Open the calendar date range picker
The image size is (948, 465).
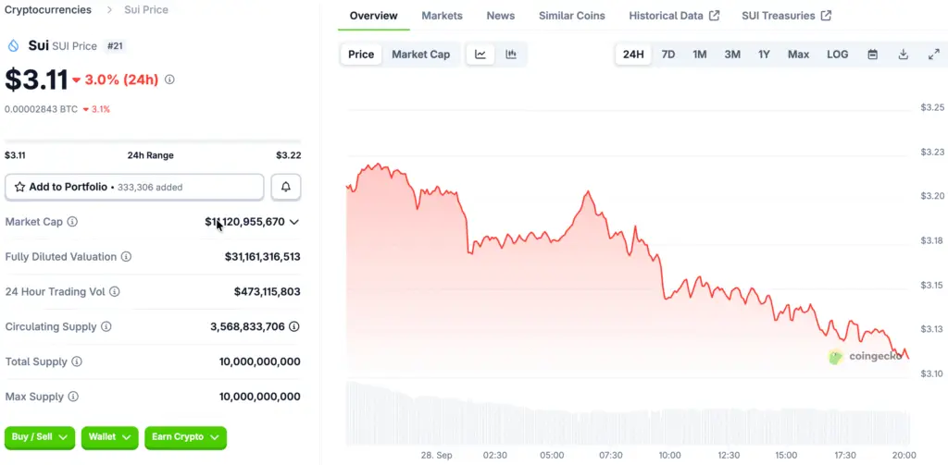click(x=872, y=55)
